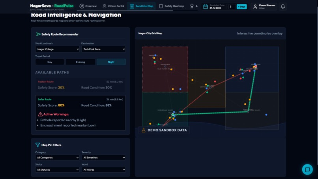The image size is (318, 179).
Task: Open the Destination dropdown
Action: (103, 49)
